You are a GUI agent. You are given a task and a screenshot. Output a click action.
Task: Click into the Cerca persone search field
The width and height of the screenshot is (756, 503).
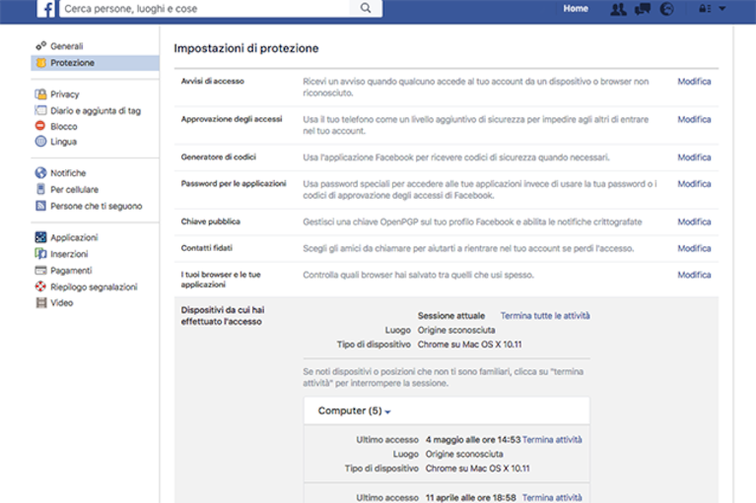pyautogui.click(x=204, y=9)
